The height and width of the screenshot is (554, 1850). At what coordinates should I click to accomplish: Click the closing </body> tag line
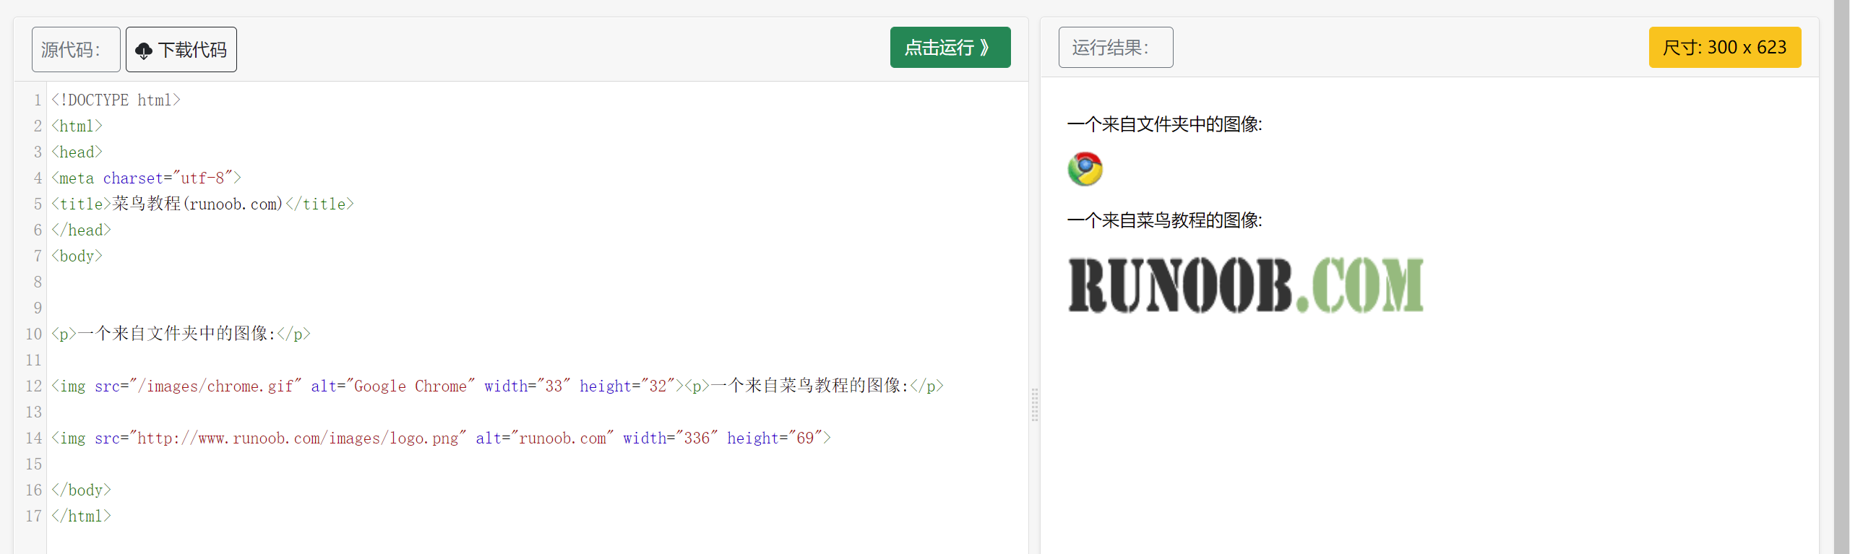[x=81, y=490]
